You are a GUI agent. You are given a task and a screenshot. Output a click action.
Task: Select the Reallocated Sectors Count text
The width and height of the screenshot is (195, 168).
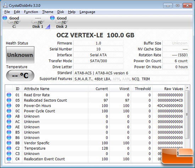[x=45, y=100]
